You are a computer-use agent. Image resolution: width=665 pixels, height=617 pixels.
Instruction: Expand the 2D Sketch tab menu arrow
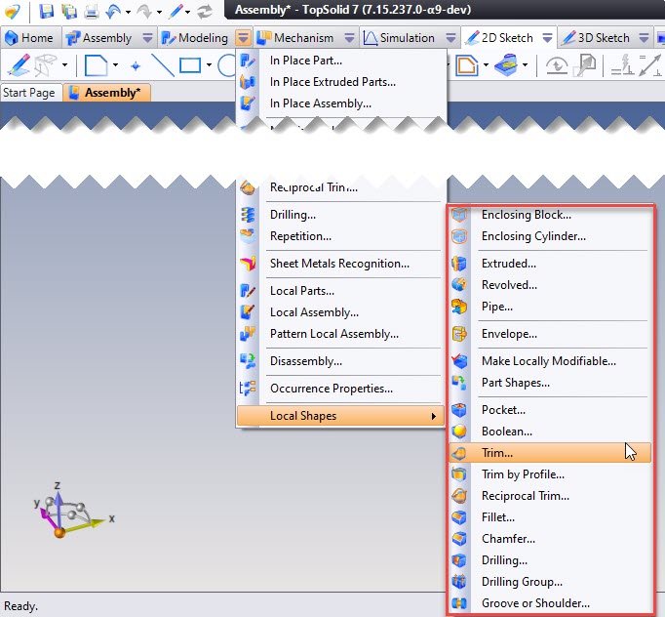point(548,38)
